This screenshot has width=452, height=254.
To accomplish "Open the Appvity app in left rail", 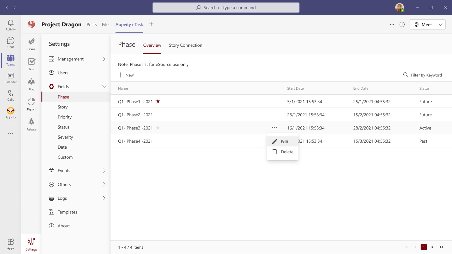I will pos(11,113).
